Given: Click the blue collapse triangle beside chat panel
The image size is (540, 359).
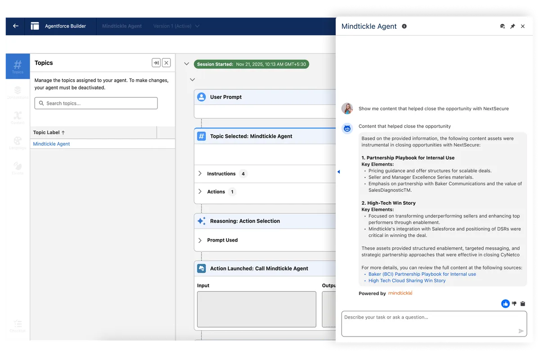Looking at the screenshot, I should pyautogui.click(x=338, y=172).
